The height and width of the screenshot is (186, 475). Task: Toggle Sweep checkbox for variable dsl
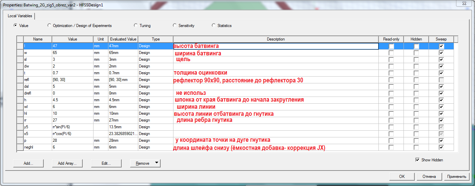[441, 87]
